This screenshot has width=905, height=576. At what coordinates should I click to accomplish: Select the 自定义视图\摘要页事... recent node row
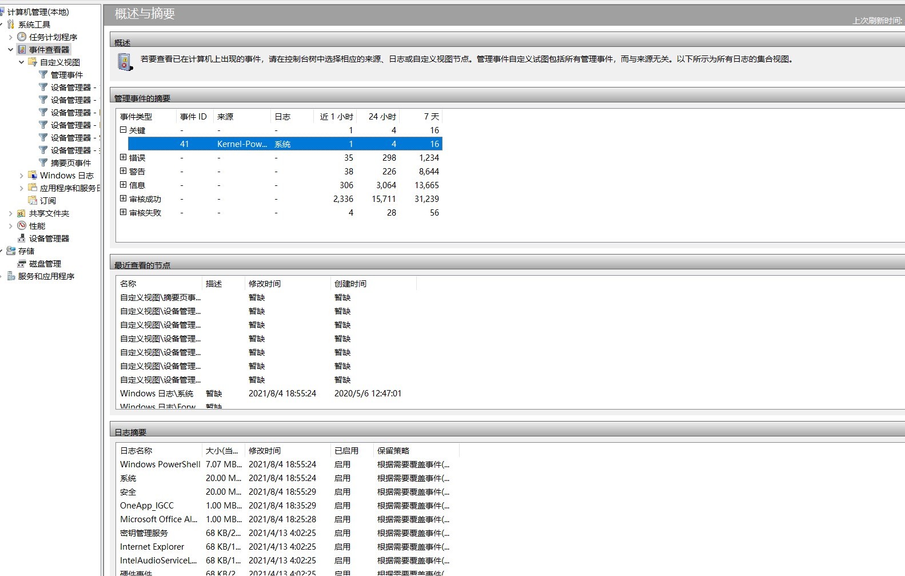click(x=266, y=297)
